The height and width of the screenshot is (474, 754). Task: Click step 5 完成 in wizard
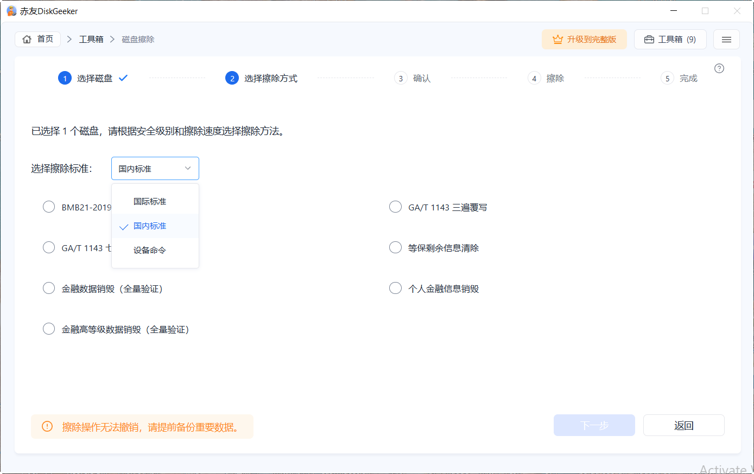(679, 78)
